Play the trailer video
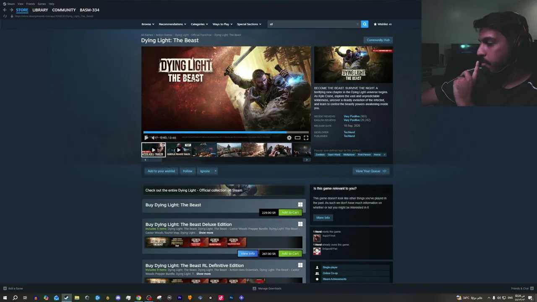The width and height of the screenshot is (537, 302). (146, 138)
